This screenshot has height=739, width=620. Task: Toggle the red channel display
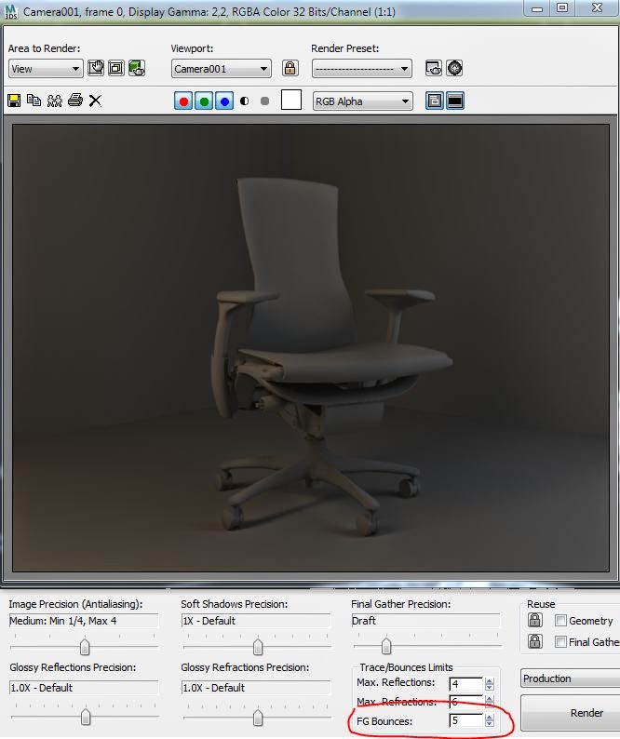(x=183, y=101)
